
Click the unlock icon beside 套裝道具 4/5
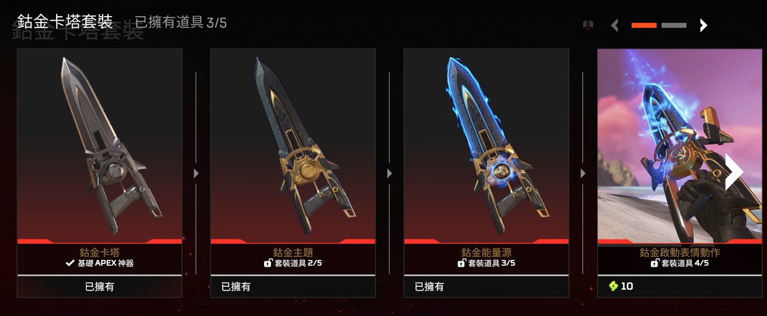pos(654,263)
